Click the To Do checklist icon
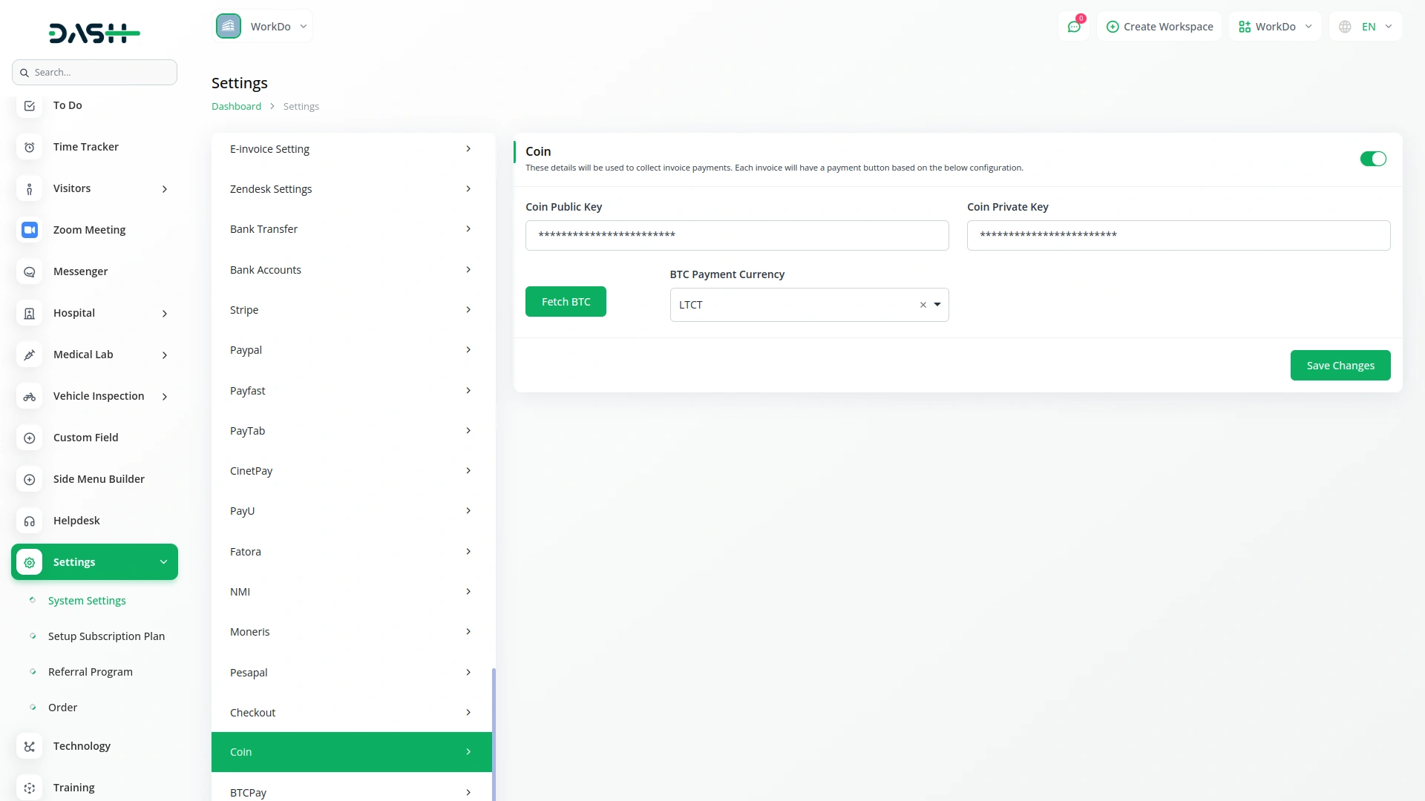The height and width of the screenshot is (801, 1425). tap(30, 105)
